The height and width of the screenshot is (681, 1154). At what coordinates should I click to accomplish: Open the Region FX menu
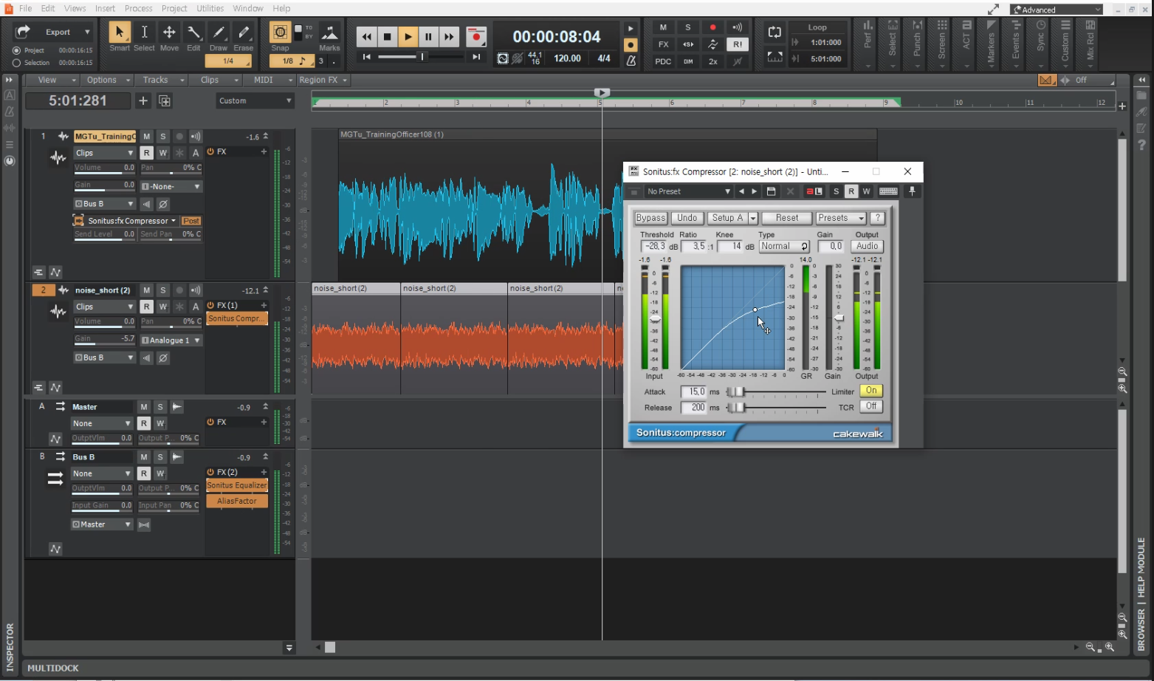coord(323,80)
